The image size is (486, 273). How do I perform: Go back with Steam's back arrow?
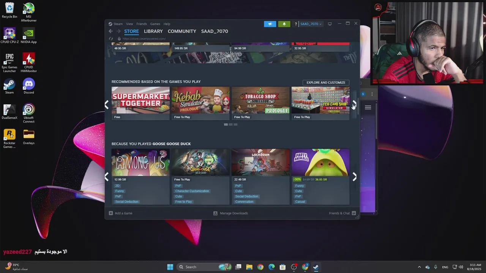click(110, 31)
